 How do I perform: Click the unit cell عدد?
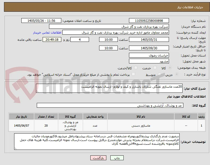(x=95, y=126)
